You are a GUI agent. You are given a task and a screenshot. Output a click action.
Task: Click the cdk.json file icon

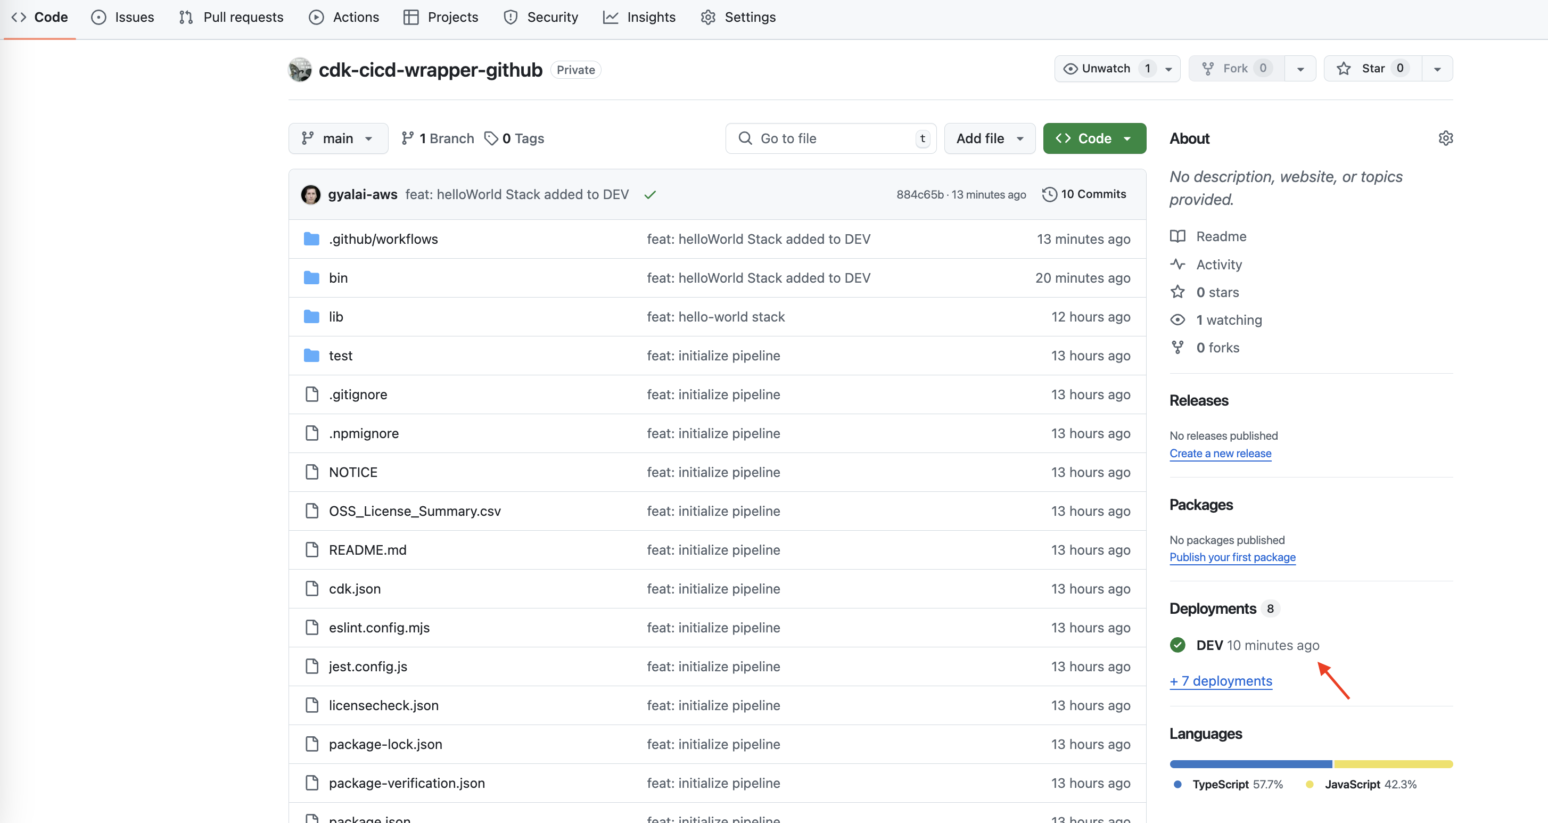[311, 589]
